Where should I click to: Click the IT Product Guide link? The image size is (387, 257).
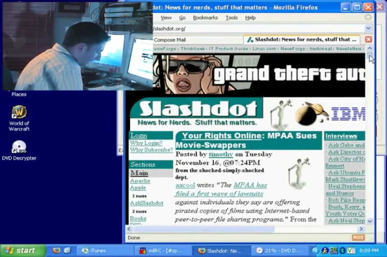click(228, 49)
